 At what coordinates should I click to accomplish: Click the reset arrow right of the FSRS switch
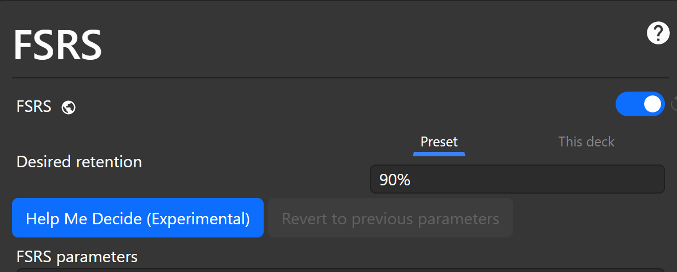coord(674,104)
